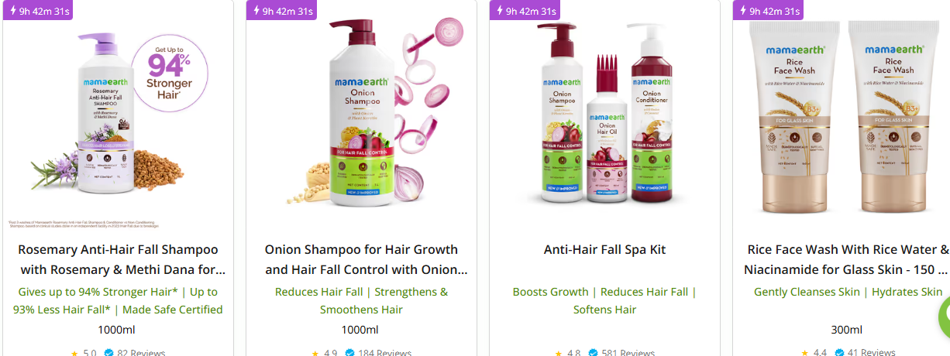This screenshot has width=950, height=356.
Task: Click the verified checkmark beside 184 Reviews
Action: (350, 353)
